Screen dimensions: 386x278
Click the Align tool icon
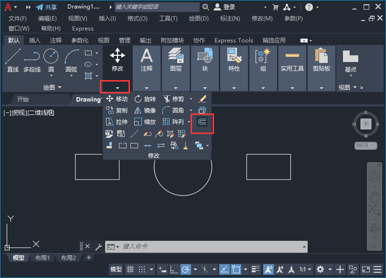109,145
